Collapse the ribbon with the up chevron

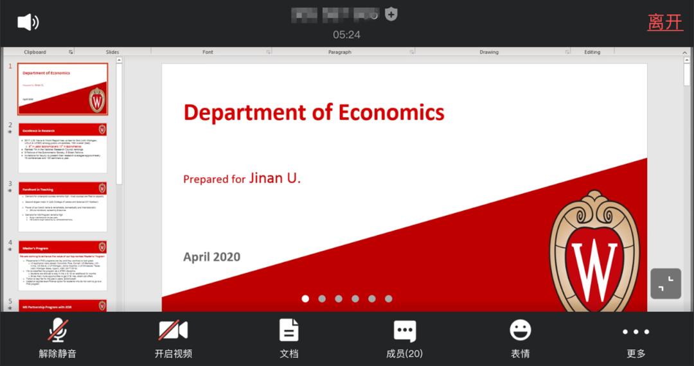pyautogui.click(x=685, y=52)
